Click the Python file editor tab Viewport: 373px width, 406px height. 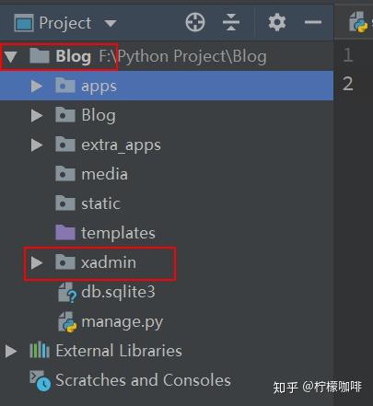point(358,21)
